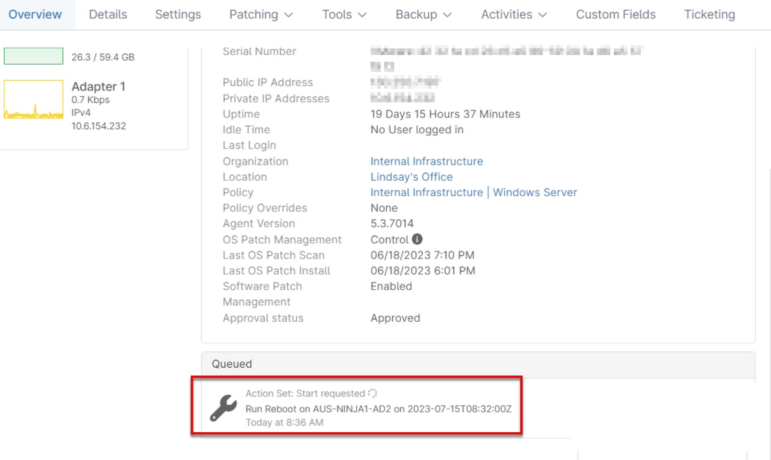Open the Settings tab
The image size is (771, 460).
(x=178, y=15)
